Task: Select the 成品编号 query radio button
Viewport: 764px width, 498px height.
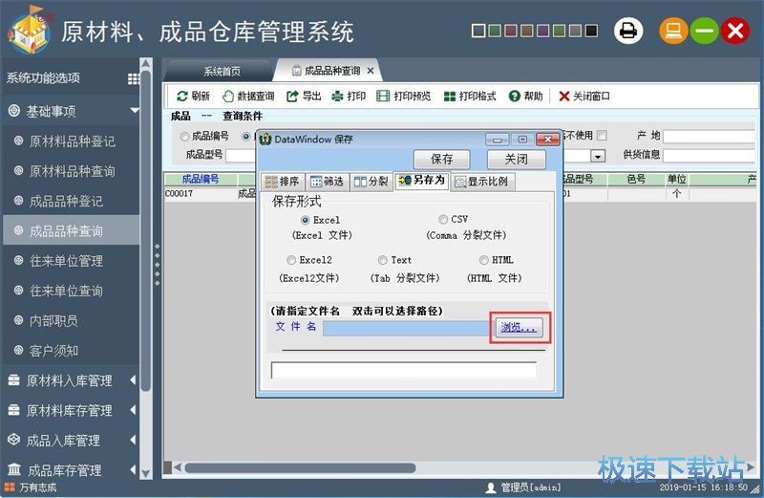Action: click(184, 136)
